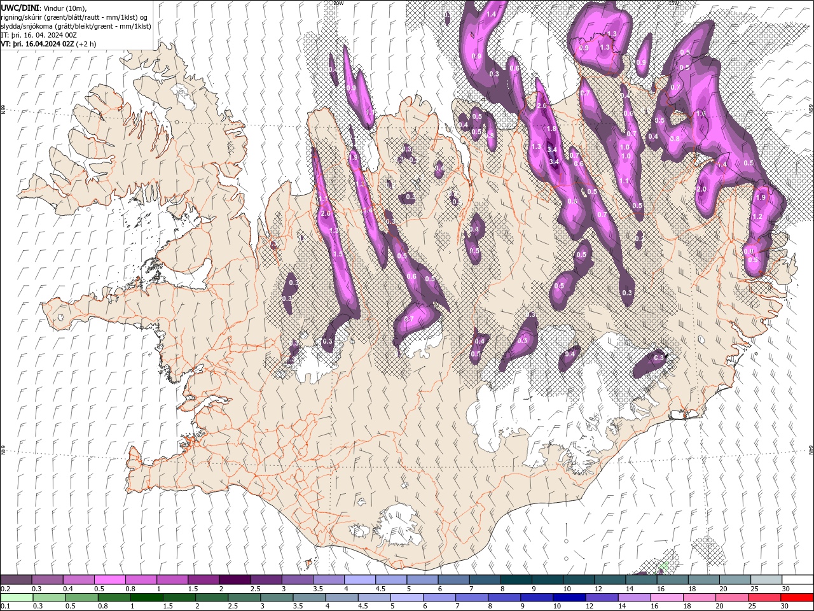814x611 pixels.
Task: Pick the top-row legend swatch between 4 and 4.5
Action: click(359, 580)
